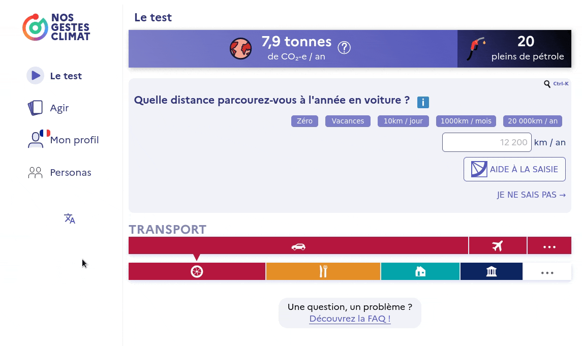
Task: Open the housing category with house icon
Action: [420, 271]
